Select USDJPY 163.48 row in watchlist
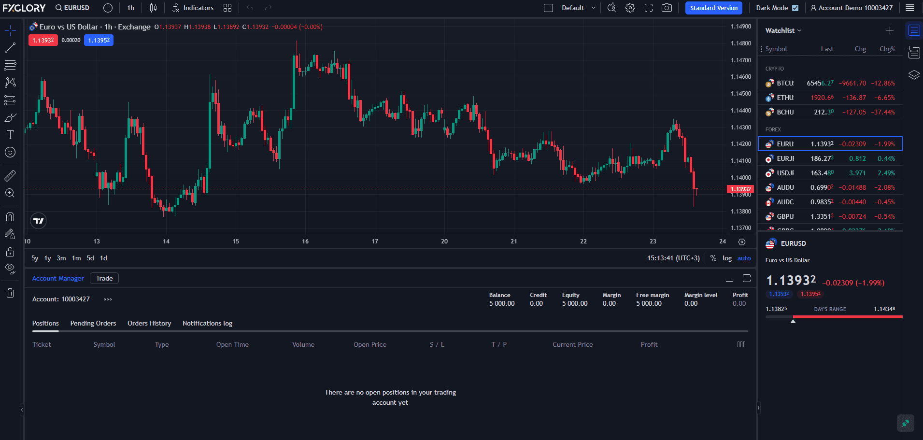Viewport: 923px width, 440px height. click(x=830, y=173)
